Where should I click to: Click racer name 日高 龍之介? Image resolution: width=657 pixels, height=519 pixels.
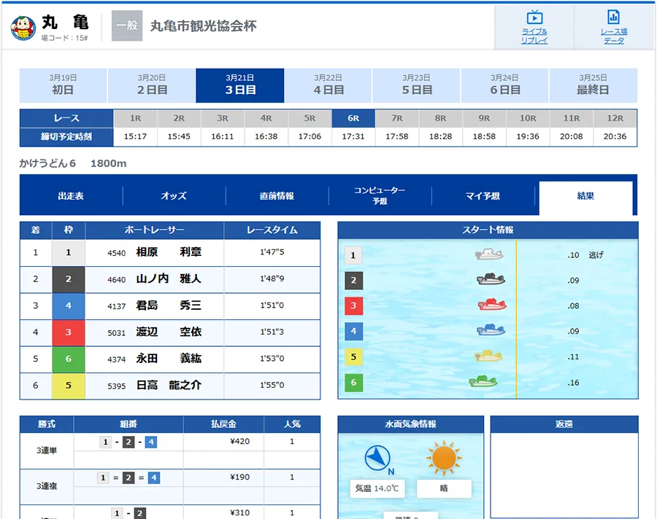[x=169, y=386]
